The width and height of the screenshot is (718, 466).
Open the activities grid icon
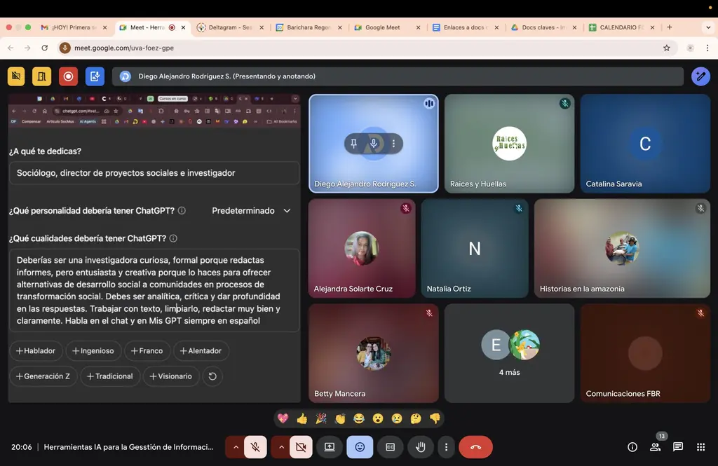coord(701,447)
